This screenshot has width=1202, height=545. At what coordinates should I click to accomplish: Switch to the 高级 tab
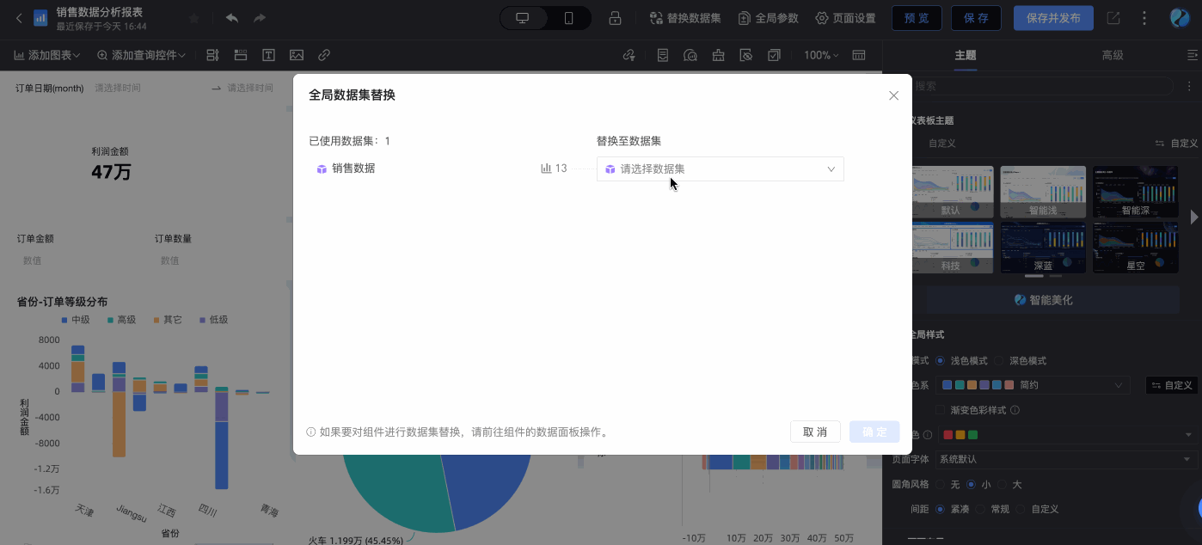click(x=1113, y=55)
